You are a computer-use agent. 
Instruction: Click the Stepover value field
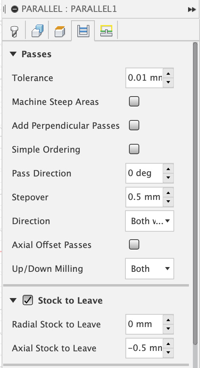tap(144, 197)
